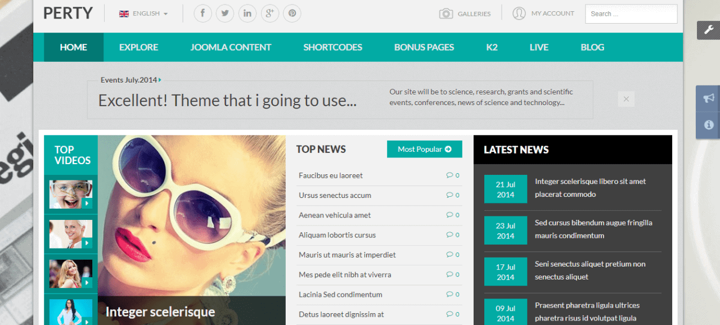Open the Pinterest social icon

[x=292, y=13]
